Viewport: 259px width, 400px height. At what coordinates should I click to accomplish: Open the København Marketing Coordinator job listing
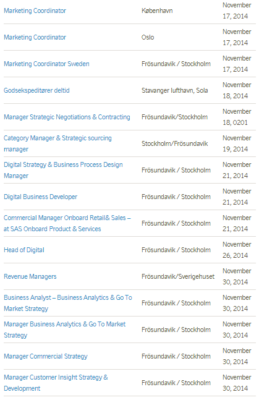click(35, 11)
